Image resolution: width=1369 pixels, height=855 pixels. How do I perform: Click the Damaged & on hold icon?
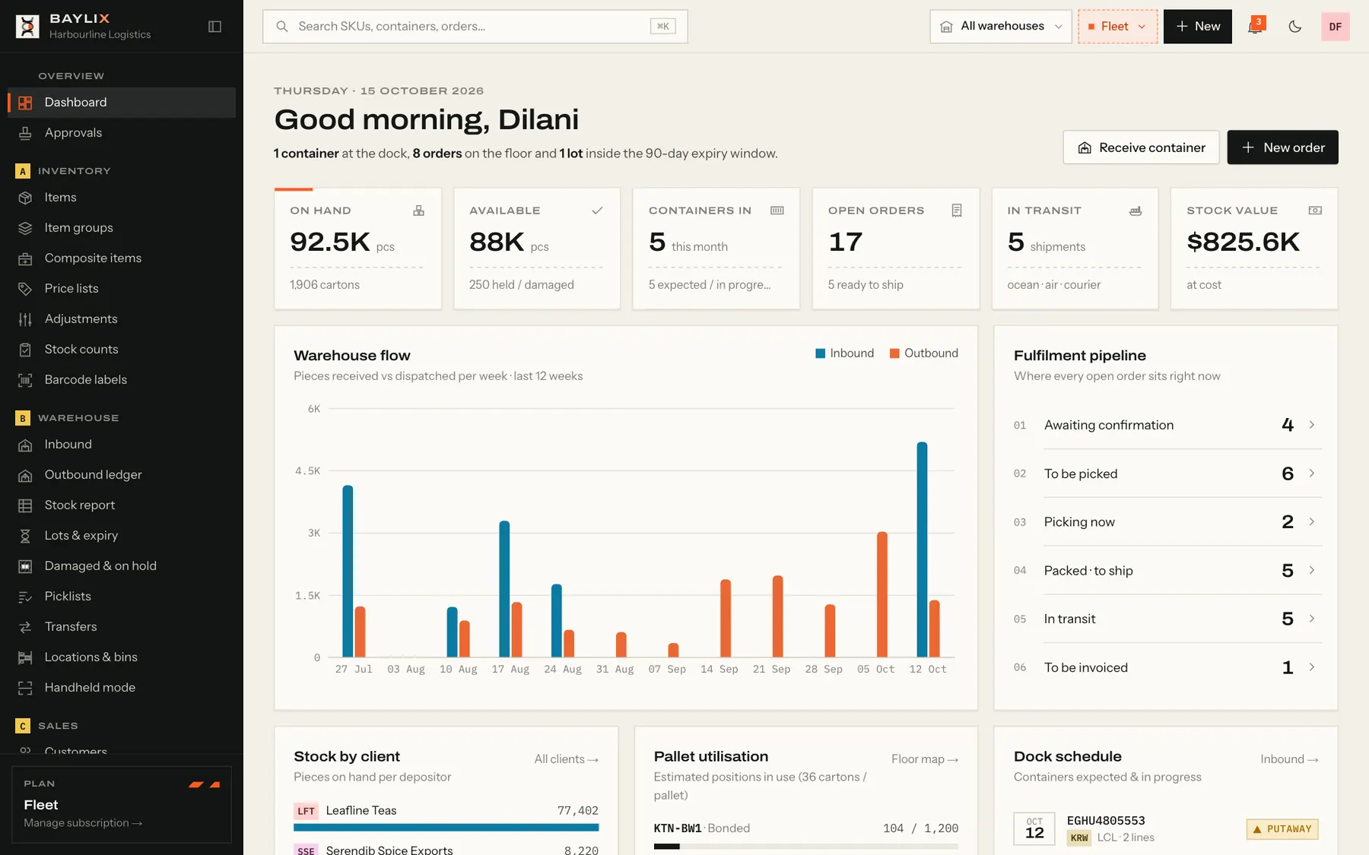(x=25, y=566)
